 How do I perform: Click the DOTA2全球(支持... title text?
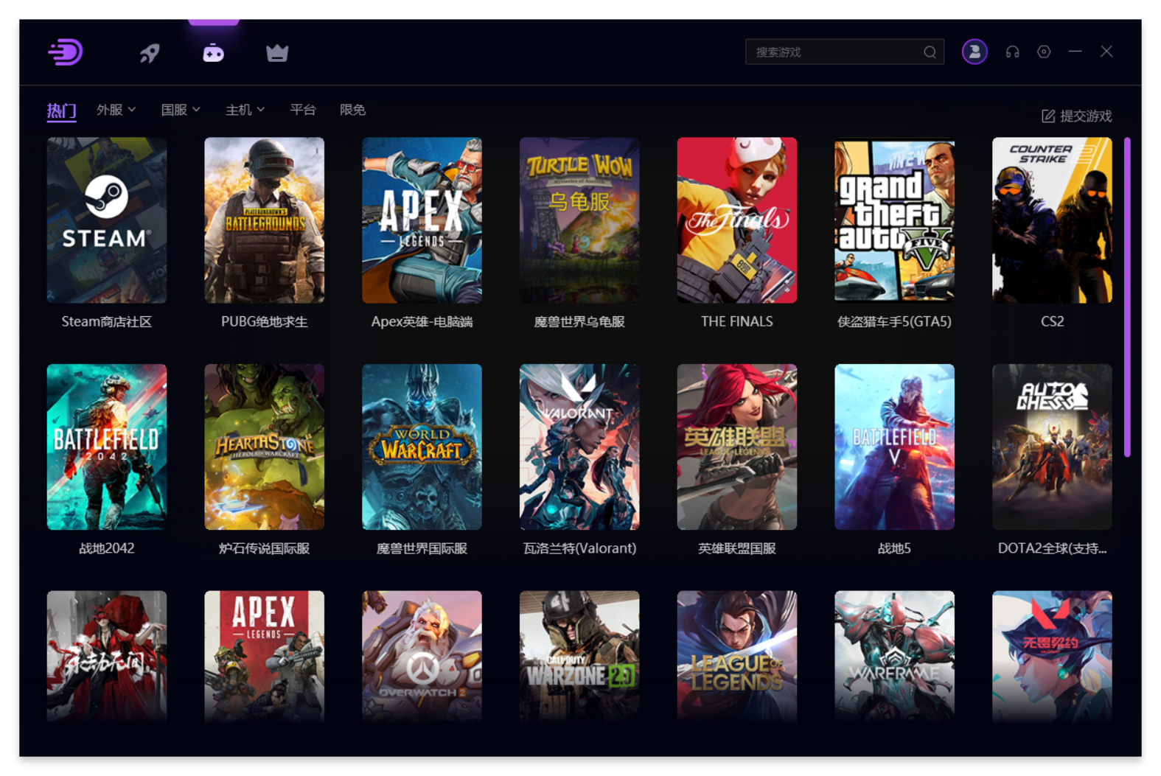click(1052, 548)
